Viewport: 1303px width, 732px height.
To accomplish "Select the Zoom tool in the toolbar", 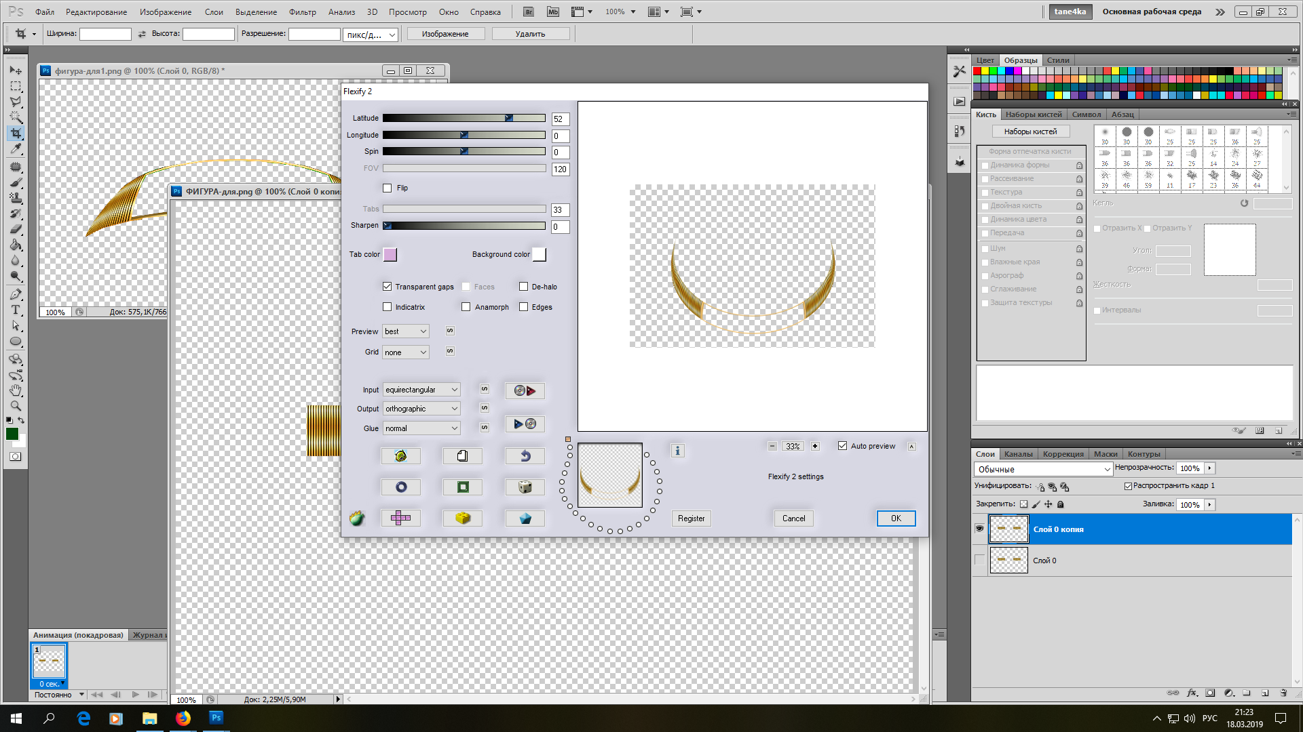I will coord(16,406).
